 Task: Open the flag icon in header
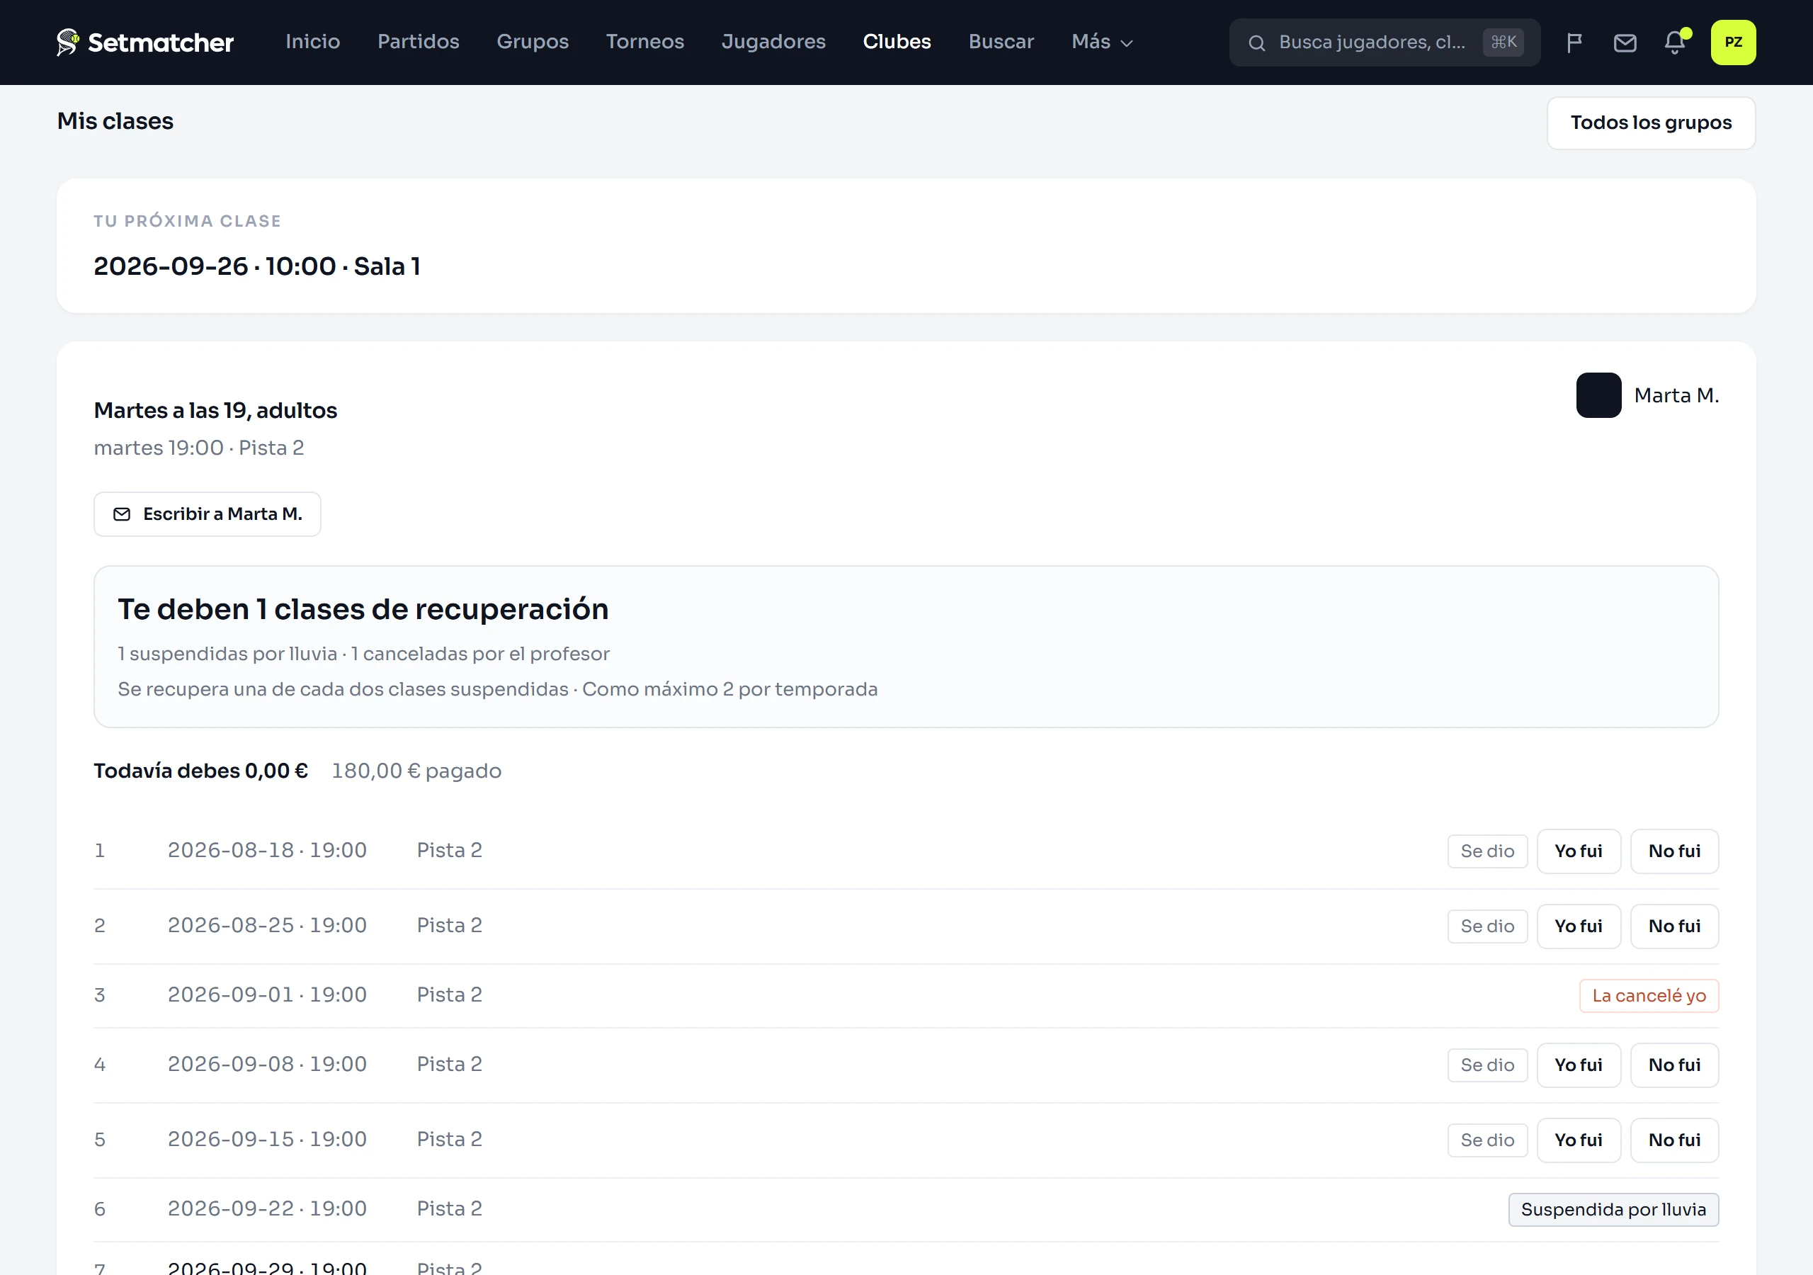pos(1574,42)
